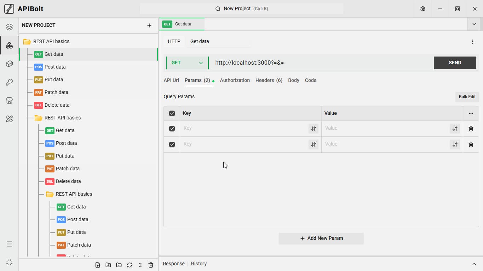Click the SEND button

click(455, 63)
